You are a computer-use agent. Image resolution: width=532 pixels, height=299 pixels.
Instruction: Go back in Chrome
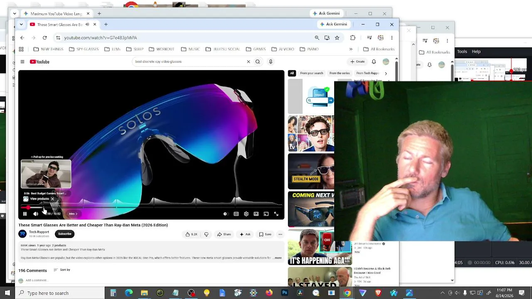pos(22,38)
